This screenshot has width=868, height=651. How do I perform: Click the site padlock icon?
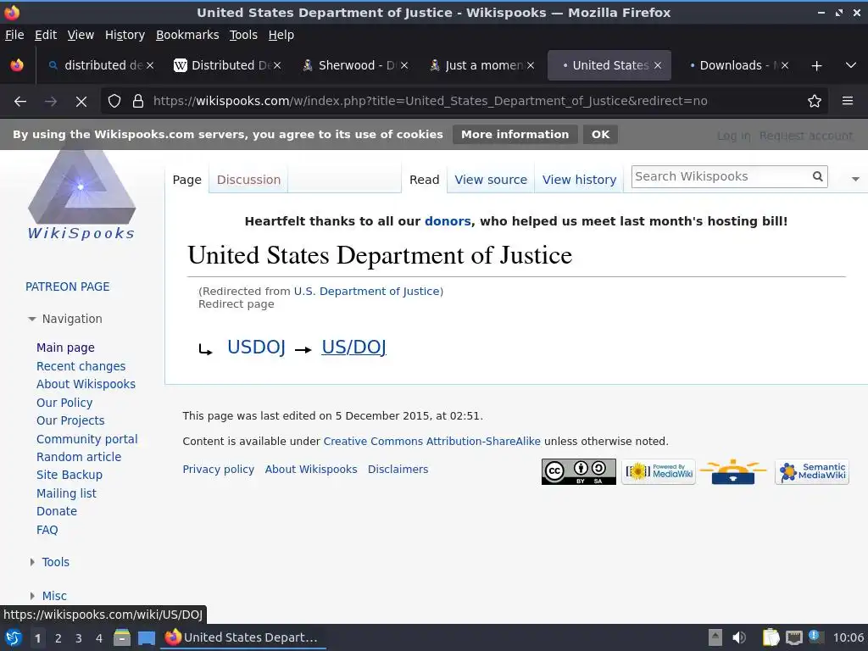tap(138, 102)
